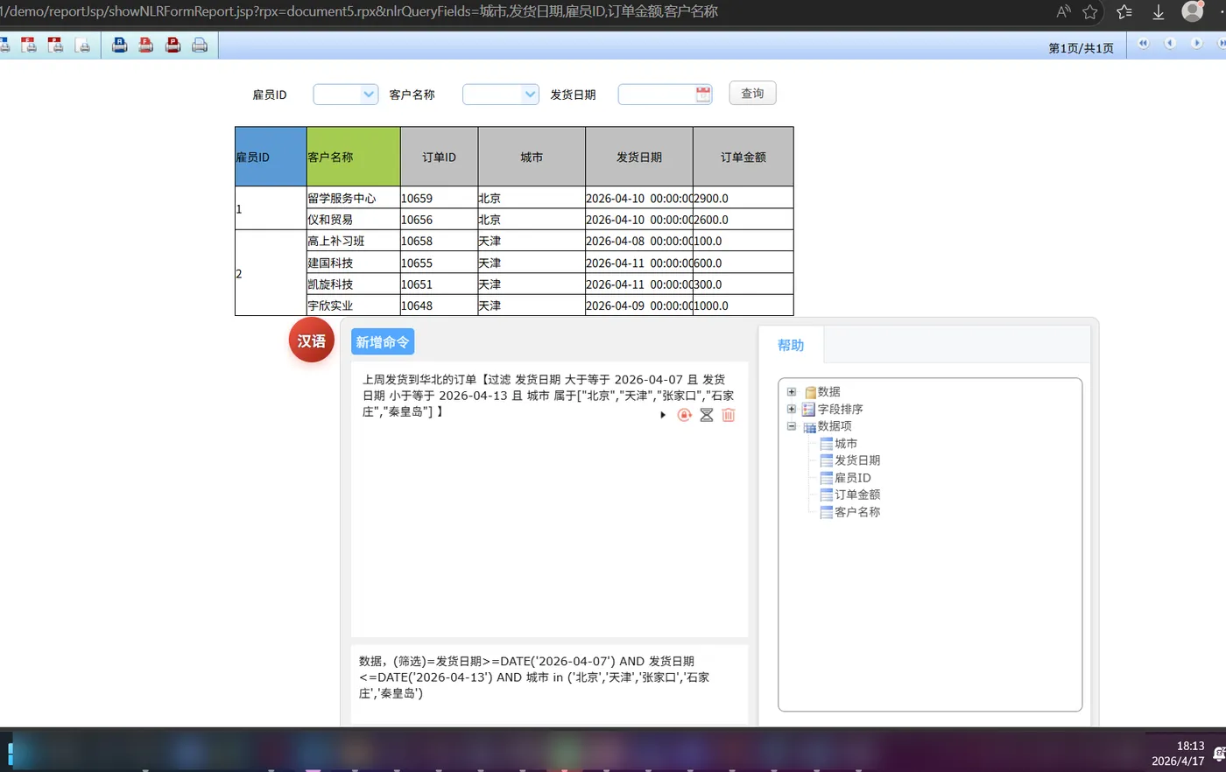Click the red lock-refresh icon beside the command
Screen dimensions: 1226x772
(x=684, y=415)
